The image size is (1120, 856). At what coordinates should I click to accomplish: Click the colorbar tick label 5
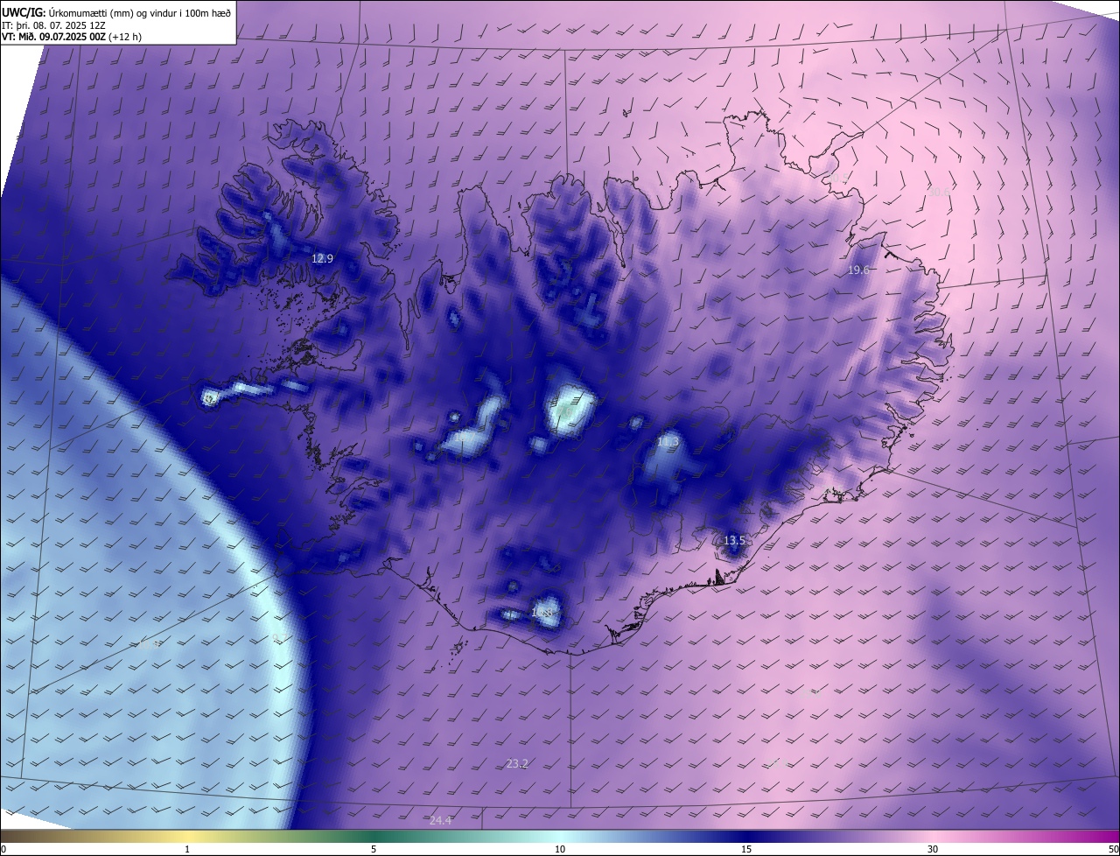point(374,849)
